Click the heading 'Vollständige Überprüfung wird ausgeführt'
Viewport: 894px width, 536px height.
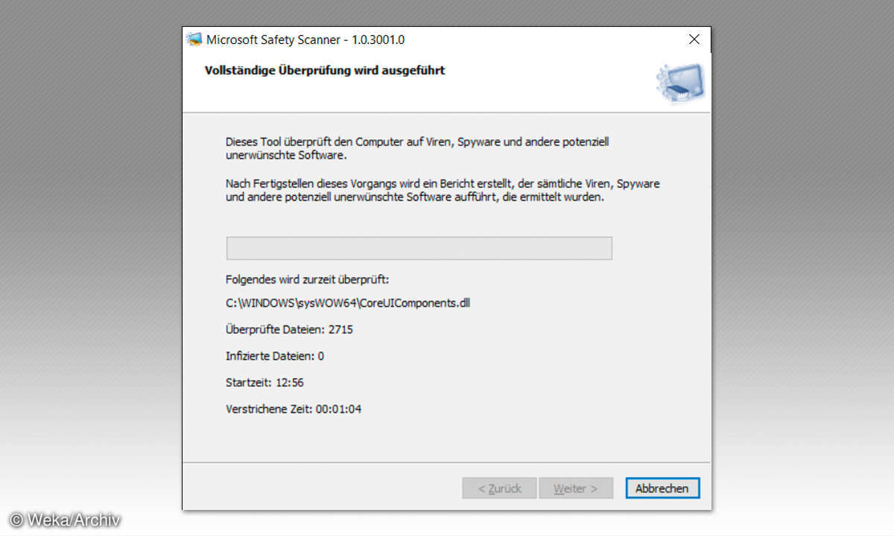point(325,71)
